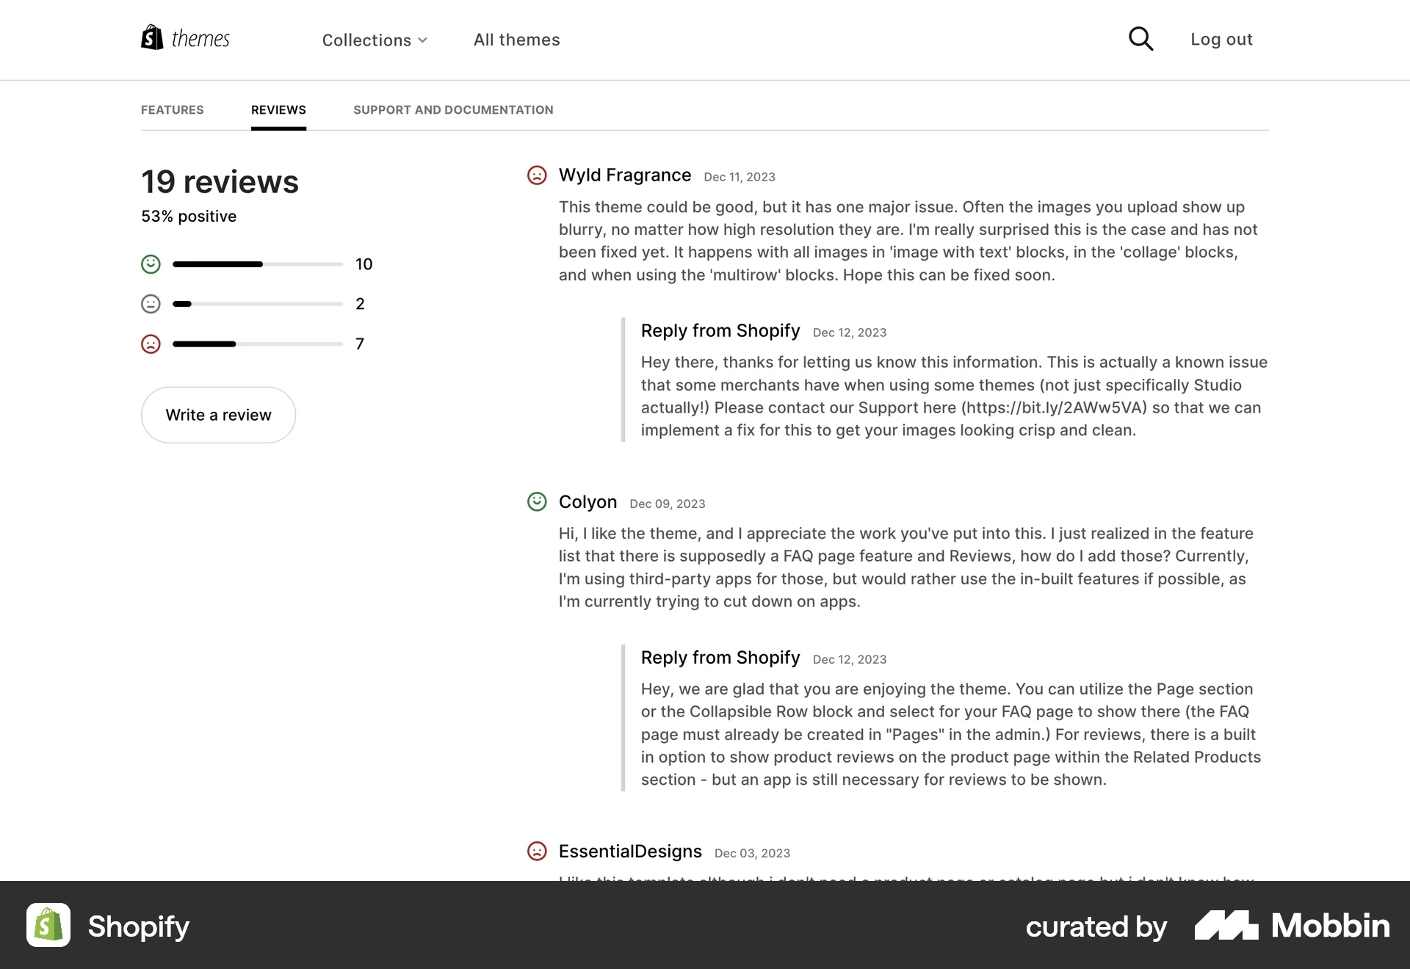
Task: Open the search magnifier icon
Action: (1140, 38)
